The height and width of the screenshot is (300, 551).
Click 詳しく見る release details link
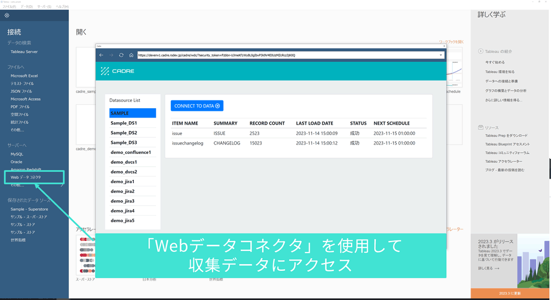tap(488, 269)
